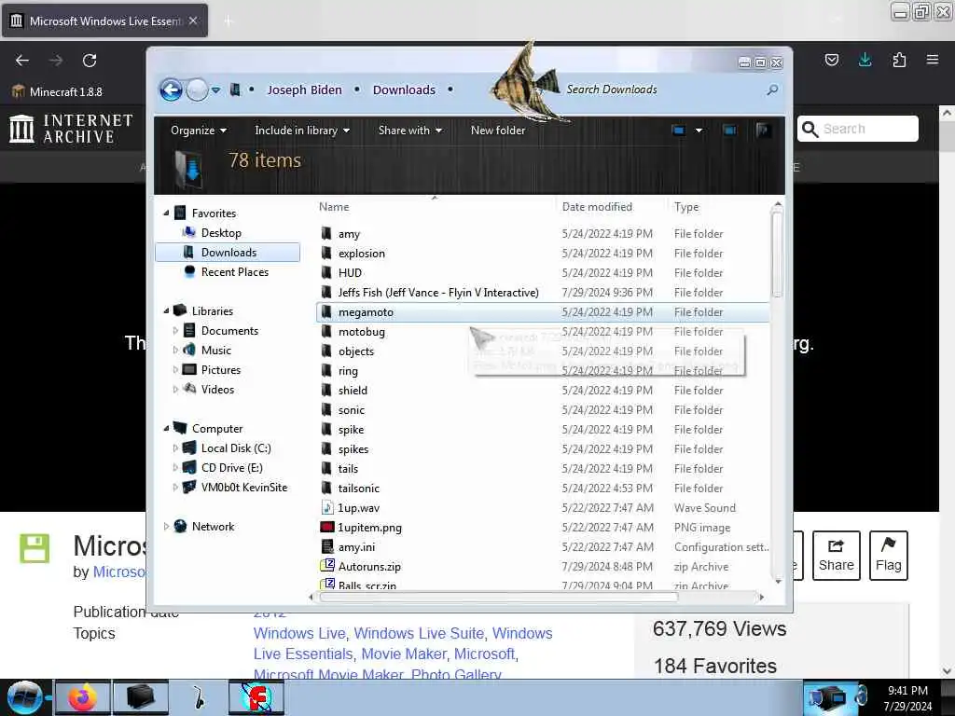Collapse the Favorites group

coord(166,213)
